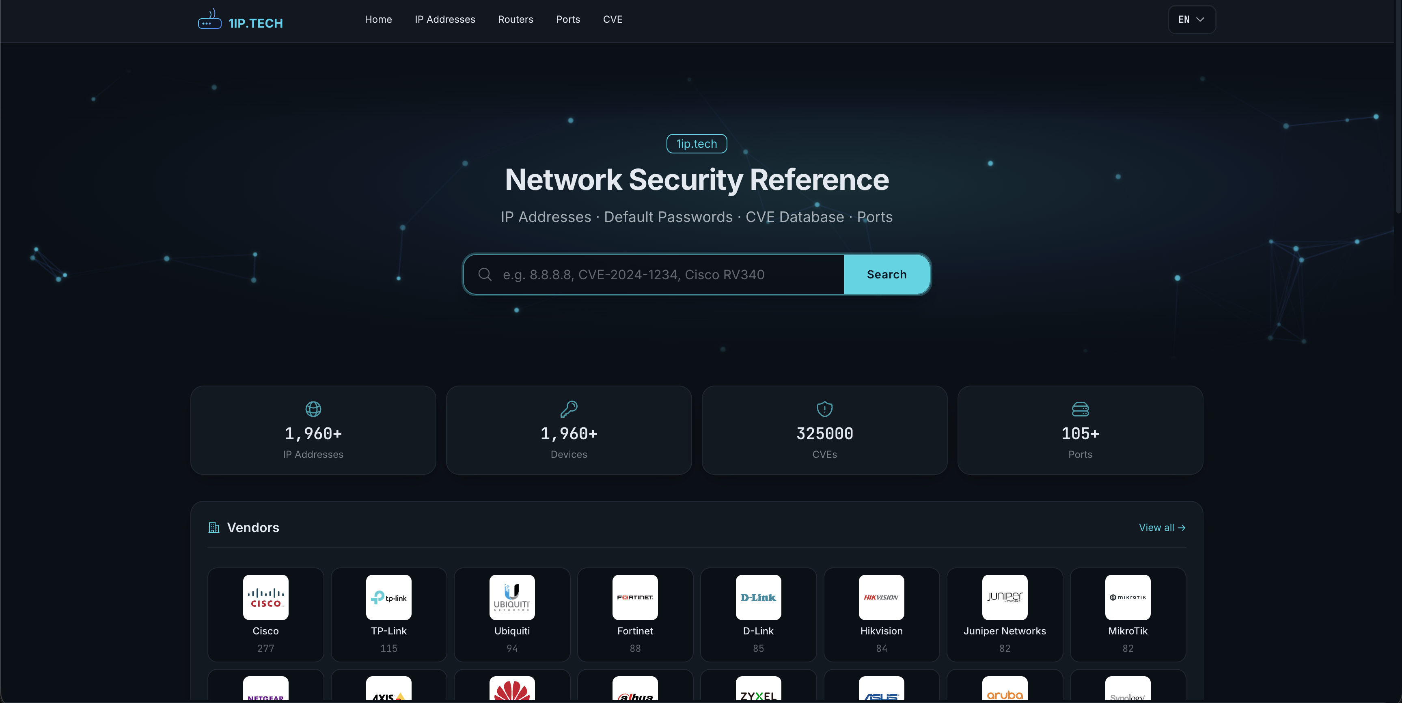The image size is (1402, 703).
Task: Open the Cisco vendor logo
Action: click(x=265, y=597)
